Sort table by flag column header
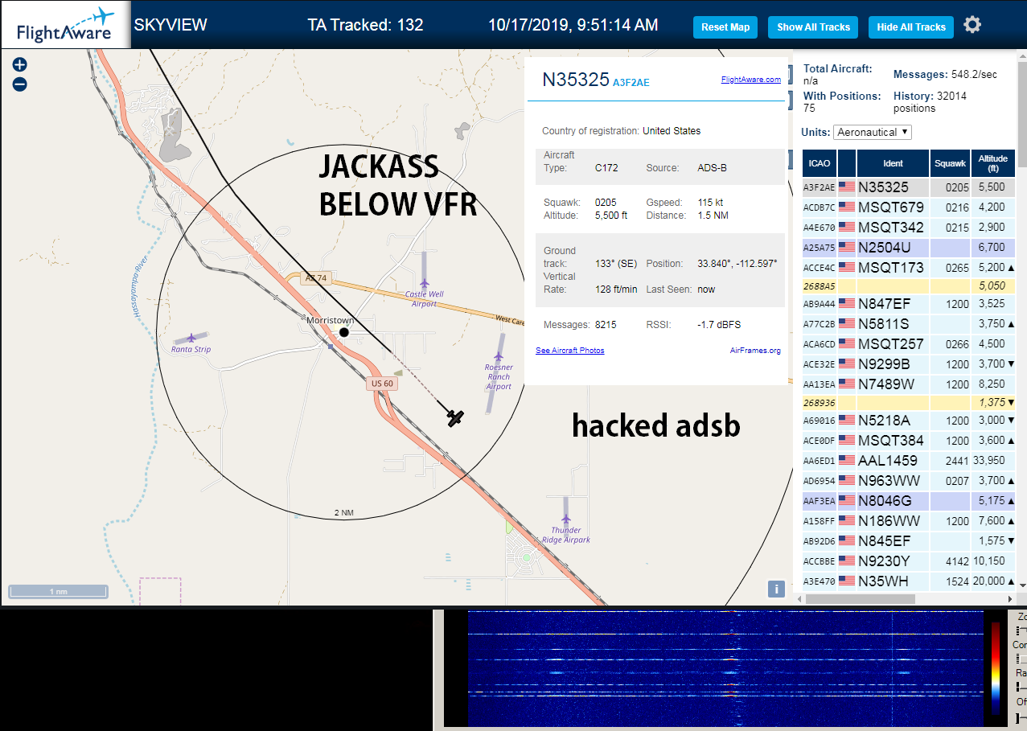Screen dimensions: 1027x731 847,163
